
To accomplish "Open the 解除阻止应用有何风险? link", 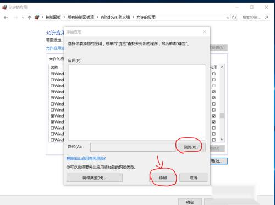I will pos(86,158).
